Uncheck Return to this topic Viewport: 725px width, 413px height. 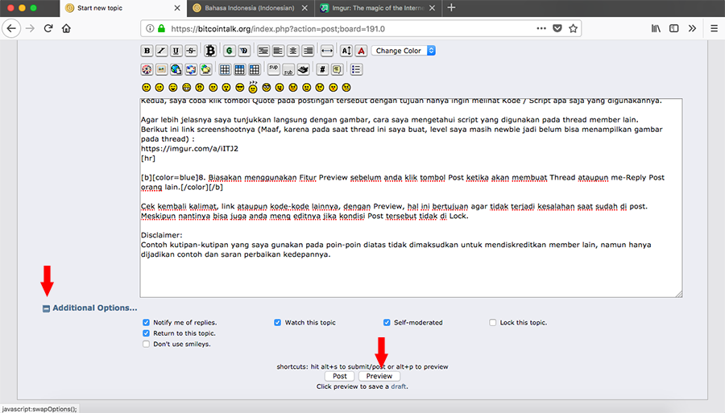point(146,333)
